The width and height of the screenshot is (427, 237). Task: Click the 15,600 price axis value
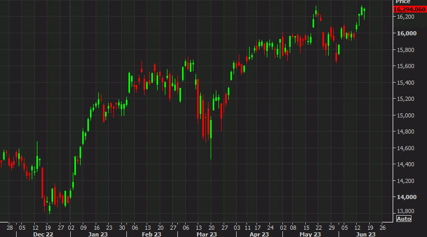(x=406, y=66)
